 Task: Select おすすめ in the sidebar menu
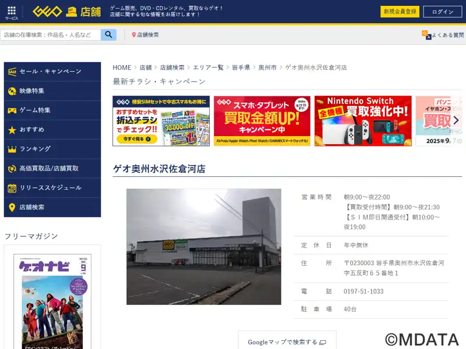click(x=52, y=130)
